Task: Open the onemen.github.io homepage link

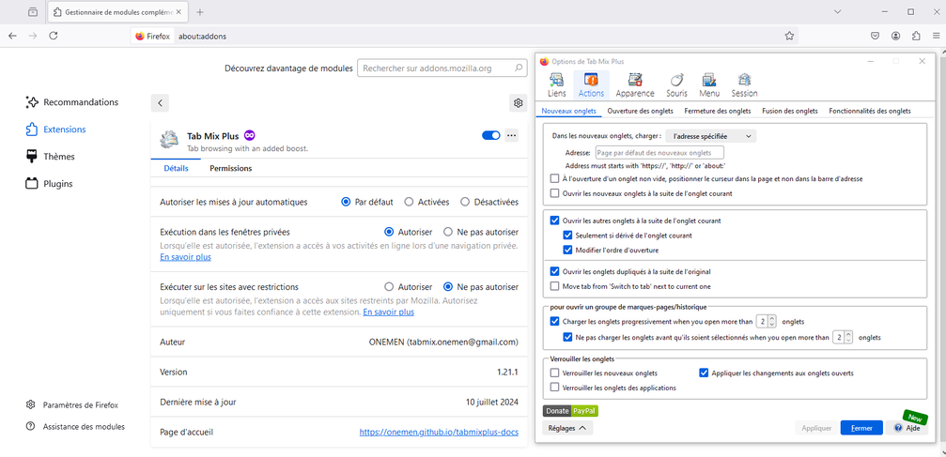Action: pyautogui.click(x=439, y=433)
